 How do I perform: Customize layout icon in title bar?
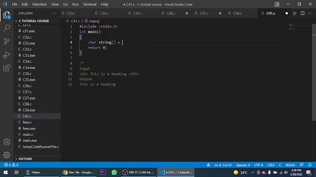point(277,4)
